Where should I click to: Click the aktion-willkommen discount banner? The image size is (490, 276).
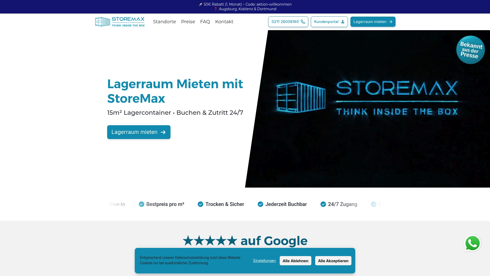pyautogui.click(x=245, y=4)
